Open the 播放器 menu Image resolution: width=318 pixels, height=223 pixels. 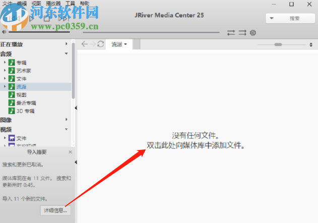tap(53, 3)
